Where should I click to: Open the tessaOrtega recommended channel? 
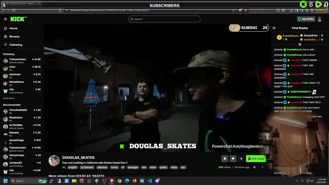(x=22, y=142)
